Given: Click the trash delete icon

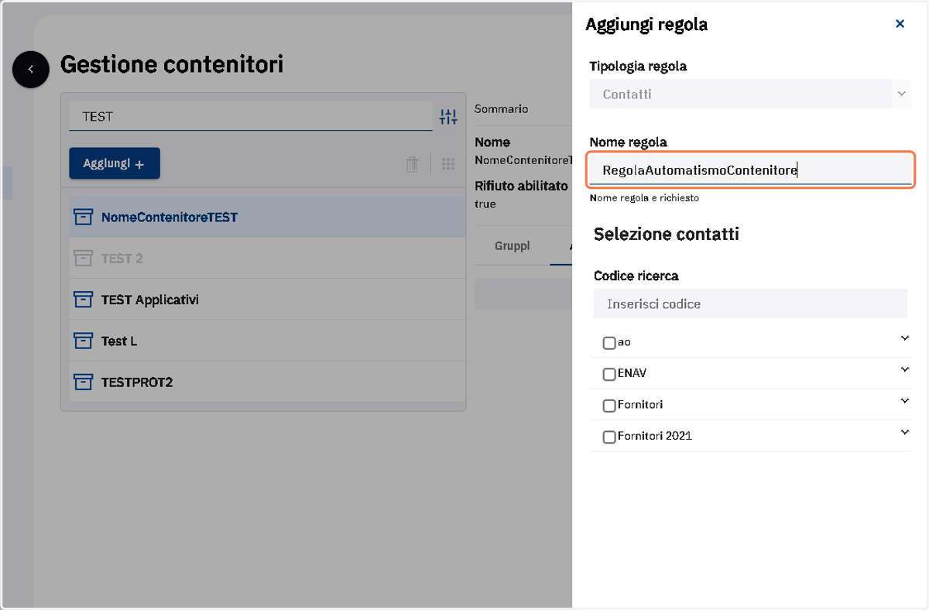Looking at the screenshot, I should coord(413,164).
